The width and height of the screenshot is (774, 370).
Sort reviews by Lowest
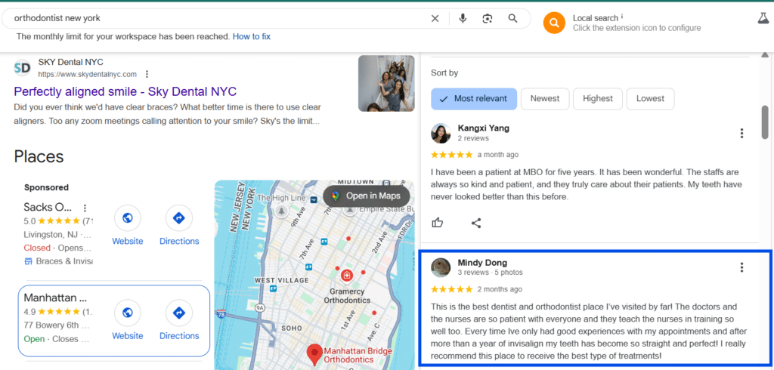coord(650,99)
